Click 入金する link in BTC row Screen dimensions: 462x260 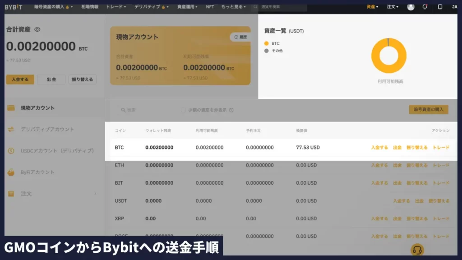(379, 148)
